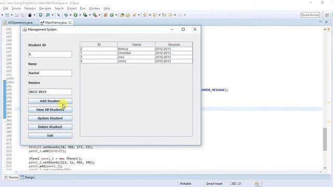The height and width of the screenshot is (187, 333).
Task: Open the Back history dropdown arrow
Action: (175, 15)
